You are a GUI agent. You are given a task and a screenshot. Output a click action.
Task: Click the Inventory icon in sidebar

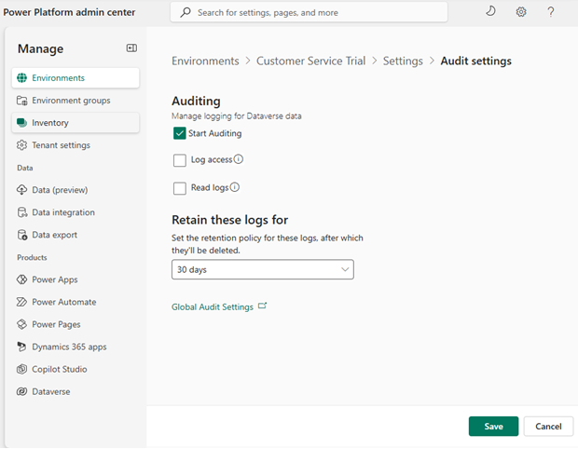pos(21,123)
